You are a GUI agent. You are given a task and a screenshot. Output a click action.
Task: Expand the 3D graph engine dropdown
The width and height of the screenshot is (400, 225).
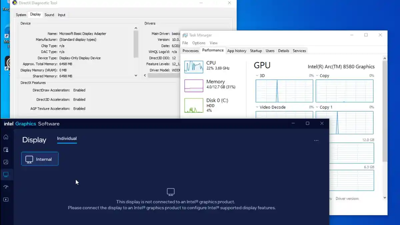point(257,76)
